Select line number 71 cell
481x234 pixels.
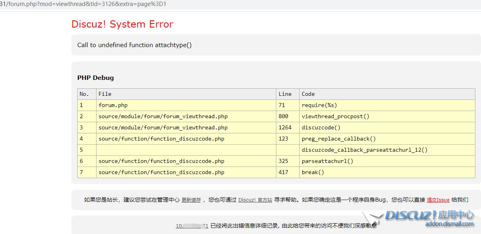tap(288, 105)
